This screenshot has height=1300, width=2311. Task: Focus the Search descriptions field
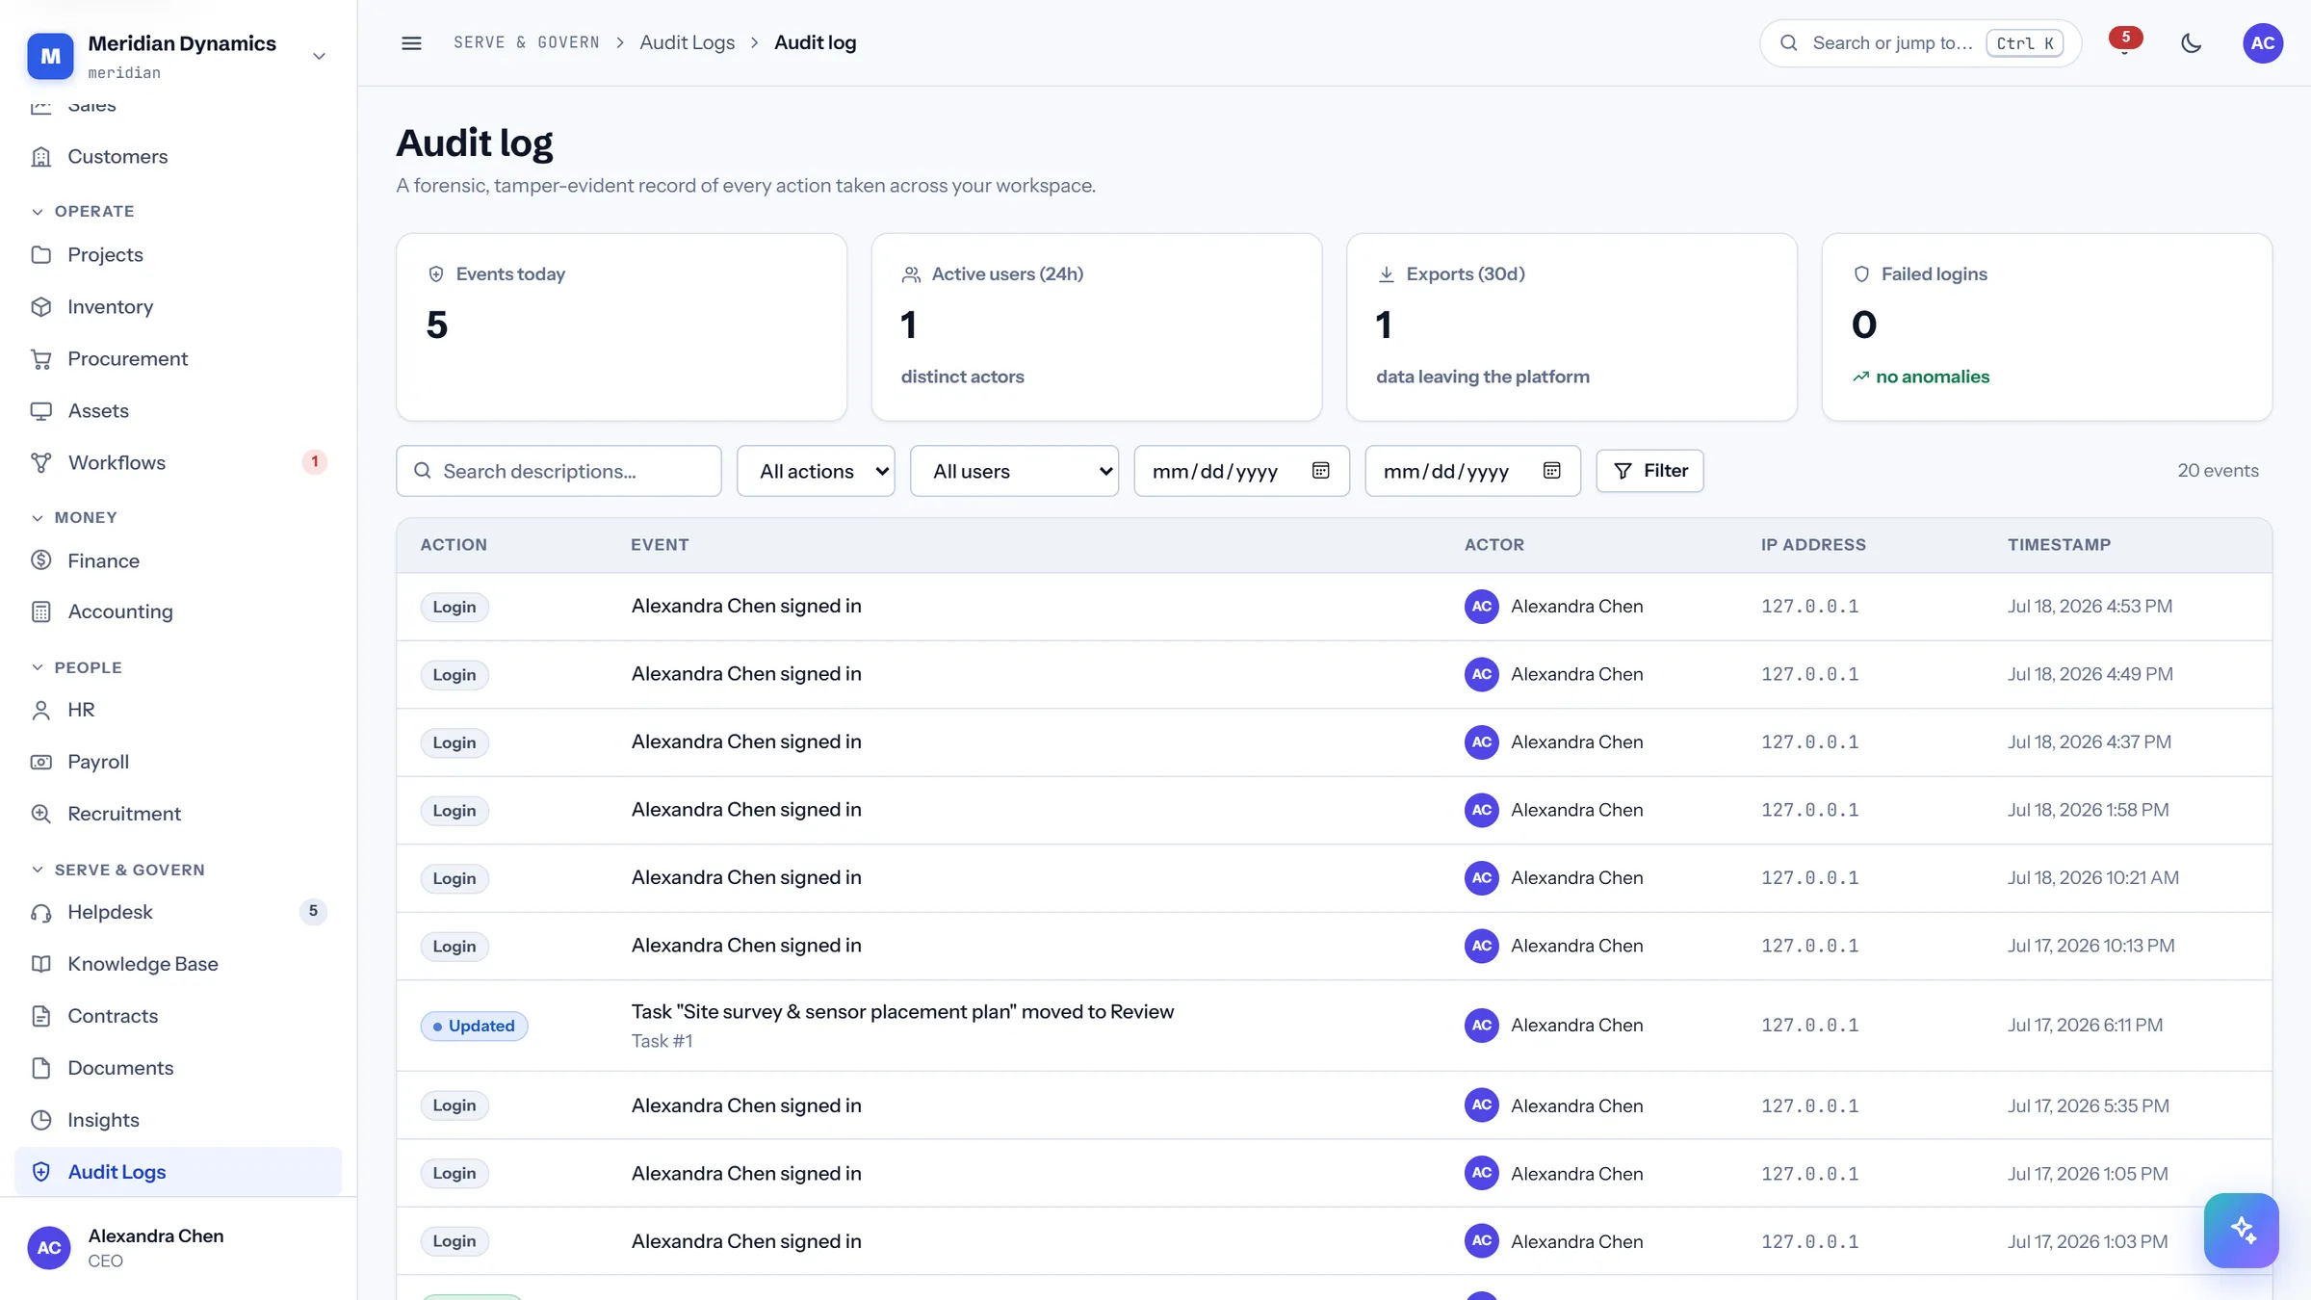pyautogui.click(x=558, y=471)
